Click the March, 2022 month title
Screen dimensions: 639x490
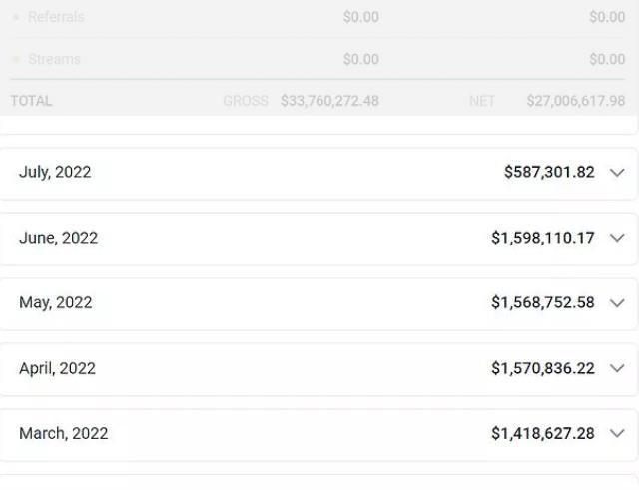tap(63, 433)
